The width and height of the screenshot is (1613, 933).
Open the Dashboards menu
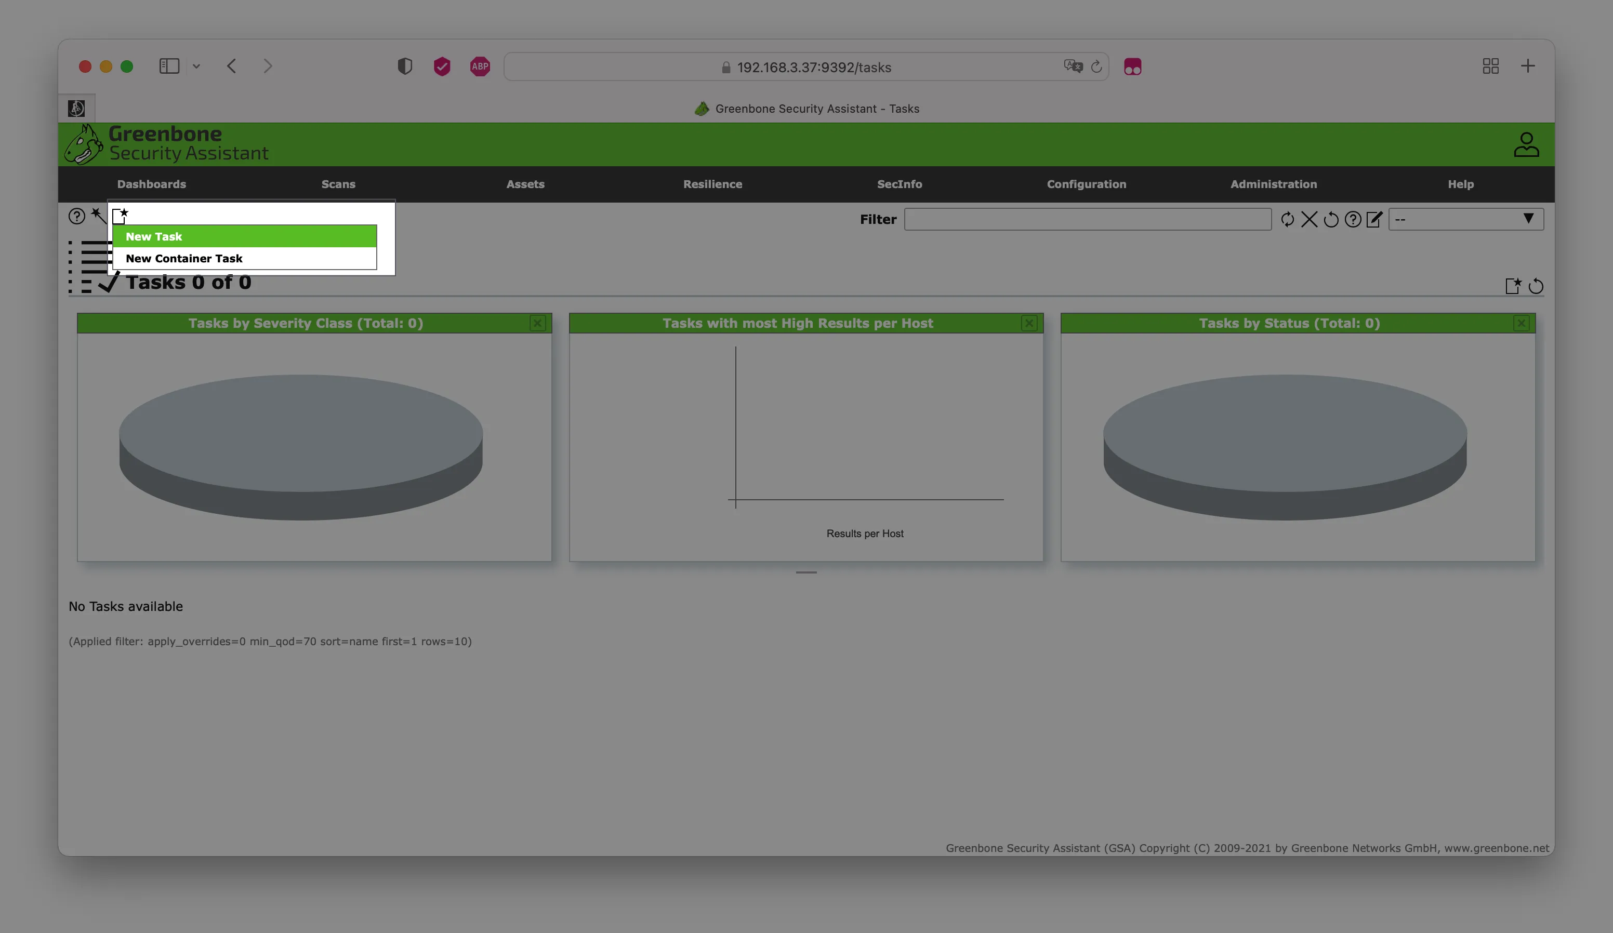click(152, 184)
